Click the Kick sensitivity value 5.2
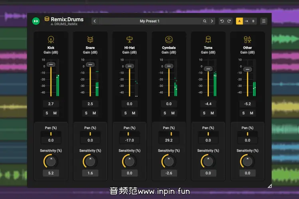This screenshot has height=199, width=299. pos(51,173)
